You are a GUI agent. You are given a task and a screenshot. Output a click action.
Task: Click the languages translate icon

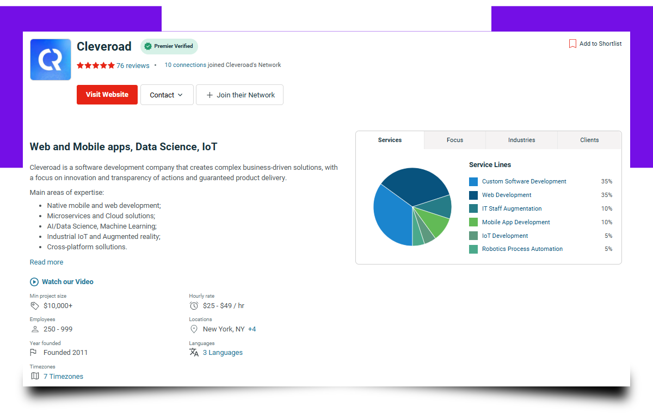pyautogui.click(x=194, y=353)
